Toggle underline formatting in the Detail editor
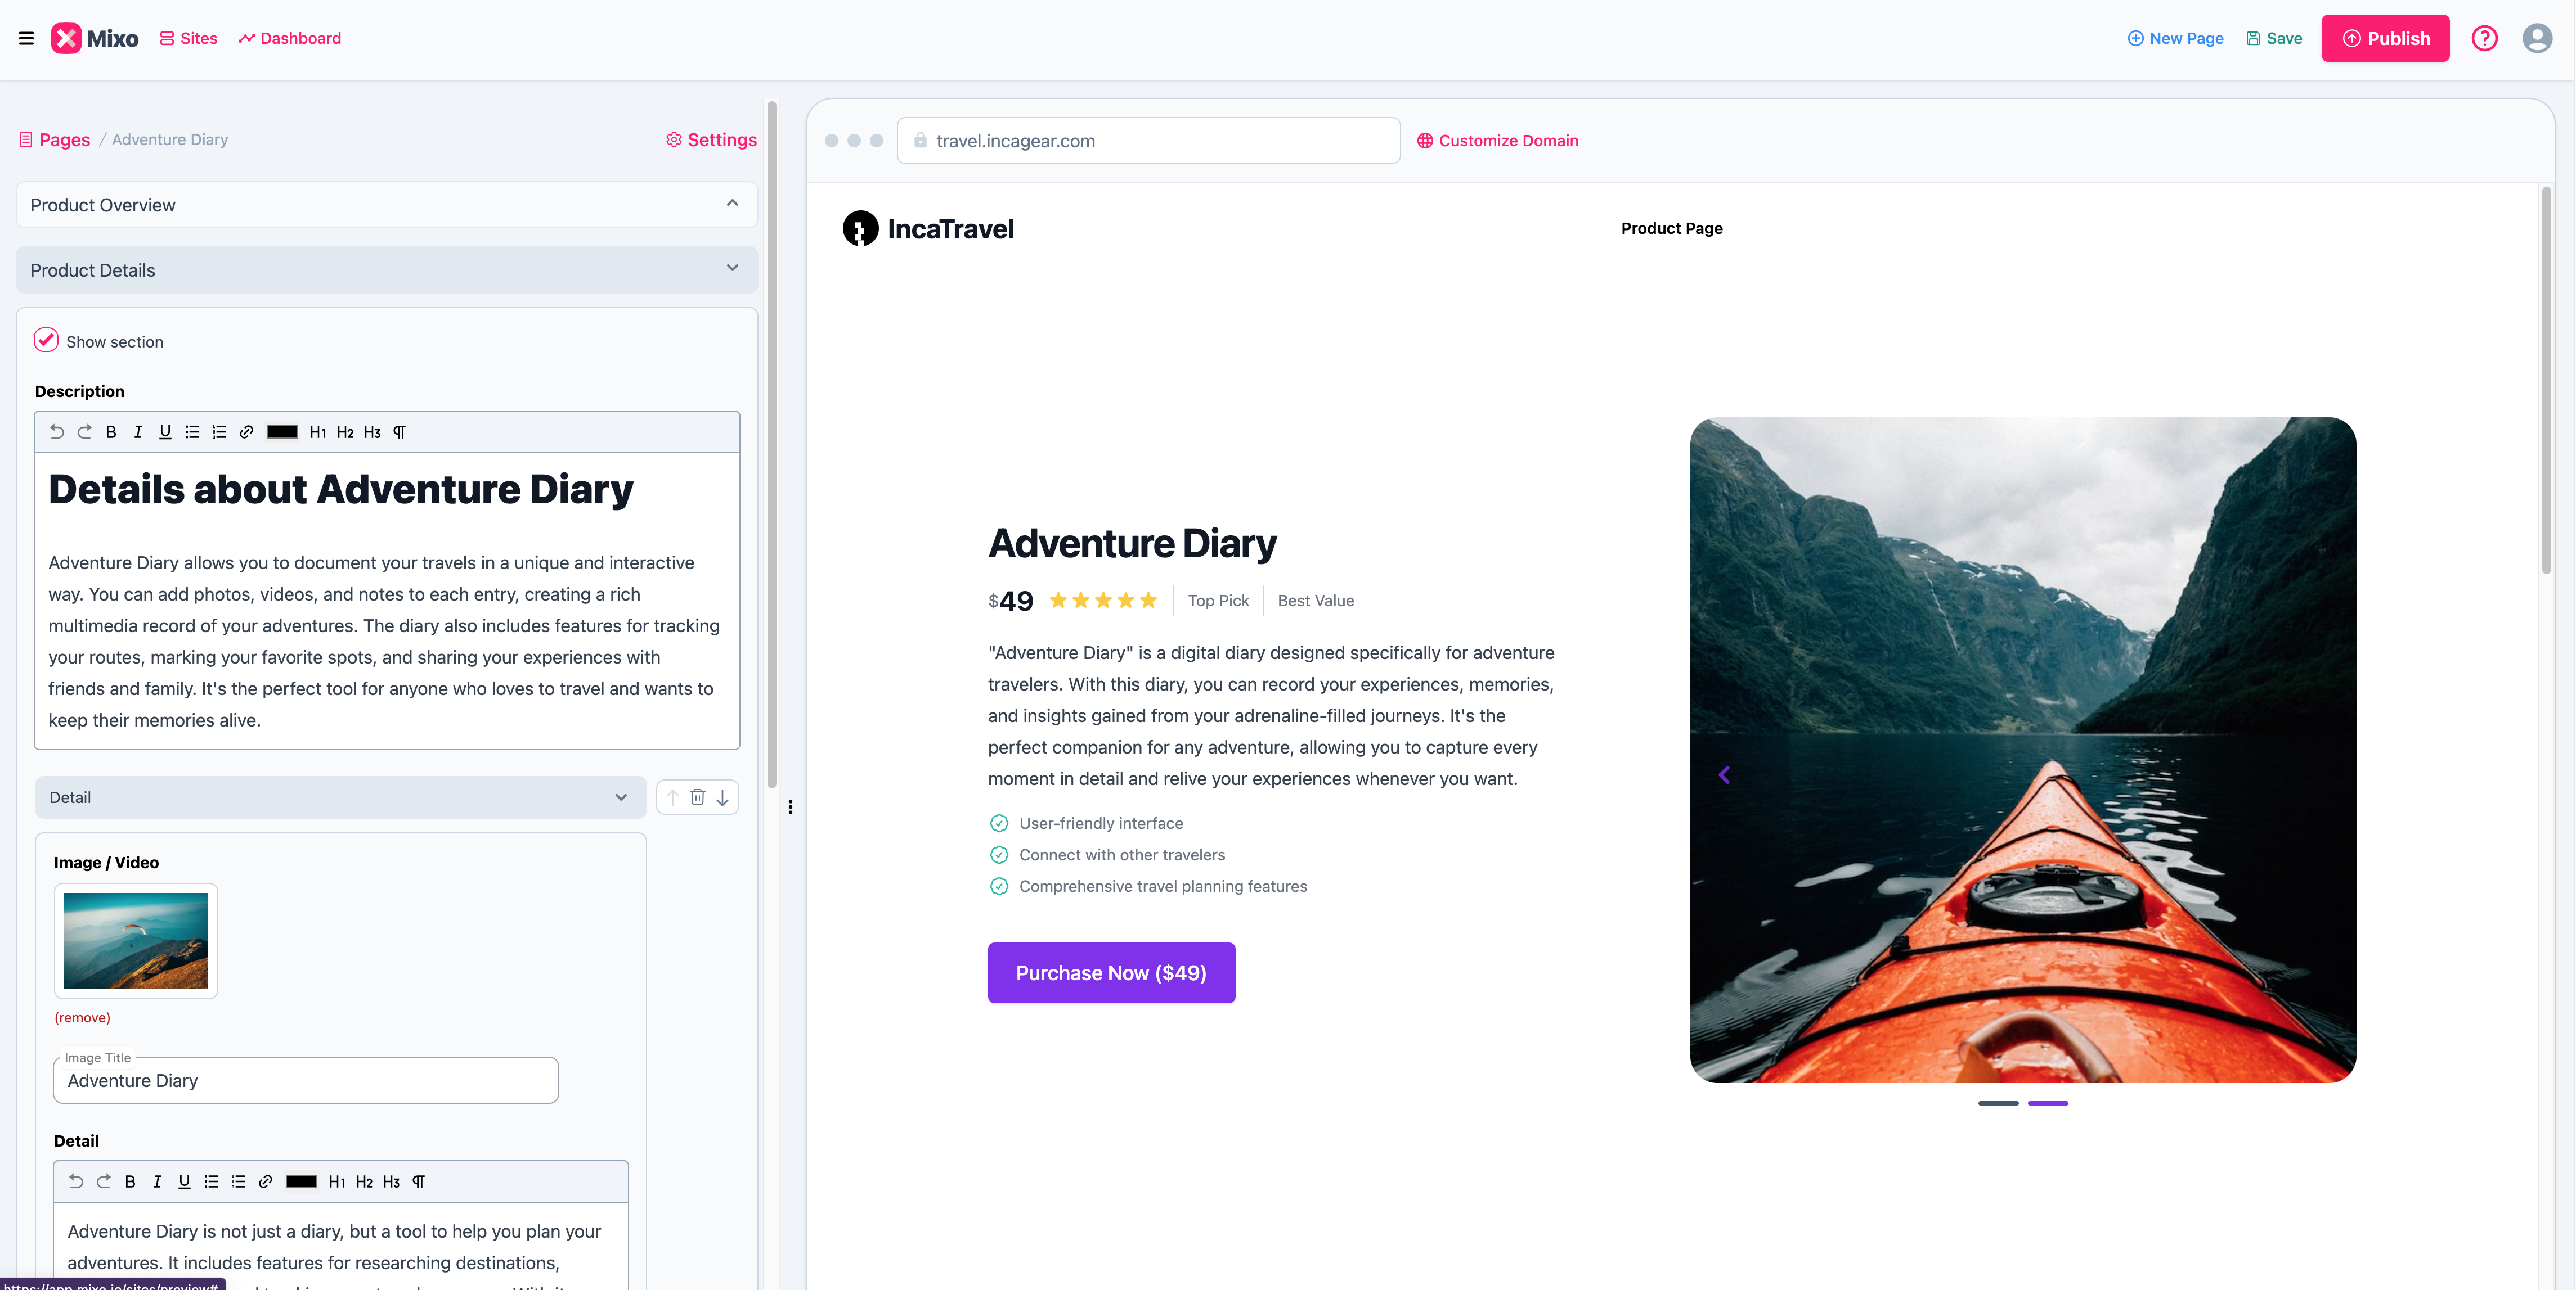The image size is (2576, 1290). tap(184, 1181)
